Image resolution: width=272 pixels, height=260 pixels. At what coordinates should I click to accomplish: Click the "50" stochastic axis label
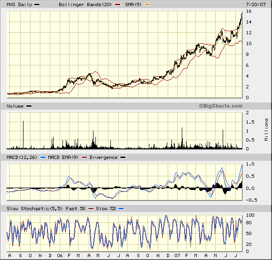[x=249, y=234]
